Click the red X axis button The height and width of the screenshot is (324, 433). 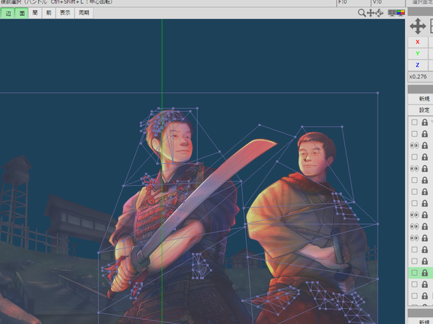click(x=418, y=42)
